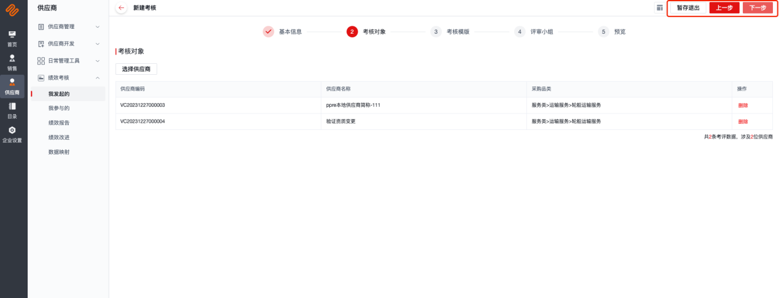Click the checkmark step icon for 基本信息
Image resolution: width=779 pixels, height=298 pixels.
point(268,31)
